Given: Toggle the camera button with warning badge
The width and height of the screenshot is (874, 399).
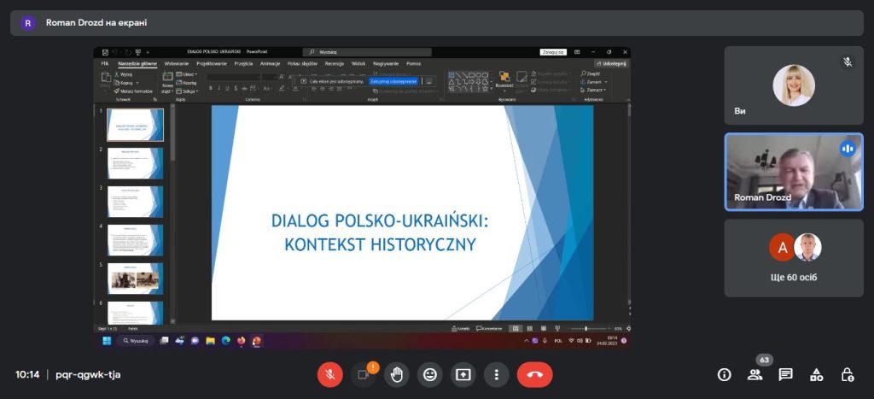Looking at the screenshot, I should [363, 374].
